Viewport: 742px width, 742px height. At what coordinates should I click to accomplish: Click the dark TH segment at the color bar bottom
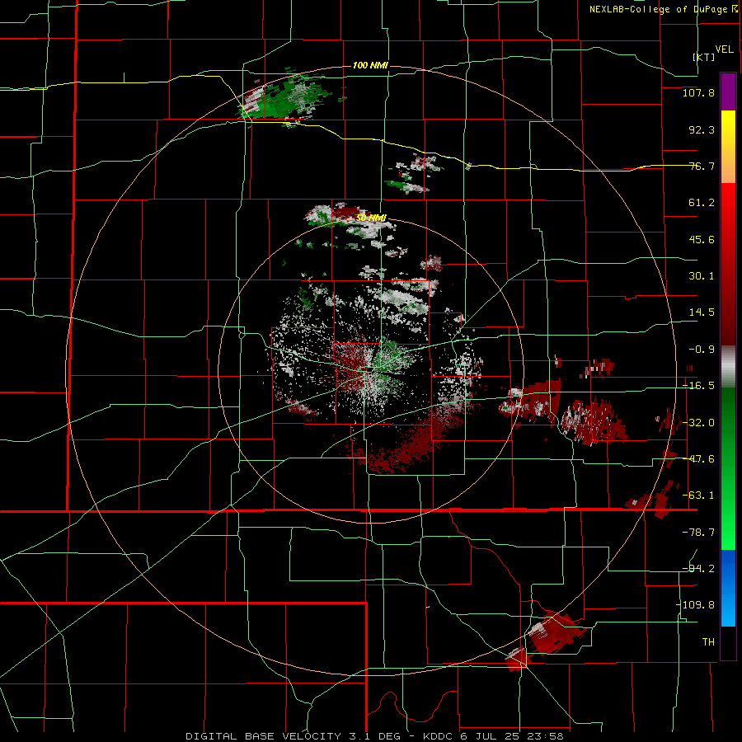tap(728, 642)
